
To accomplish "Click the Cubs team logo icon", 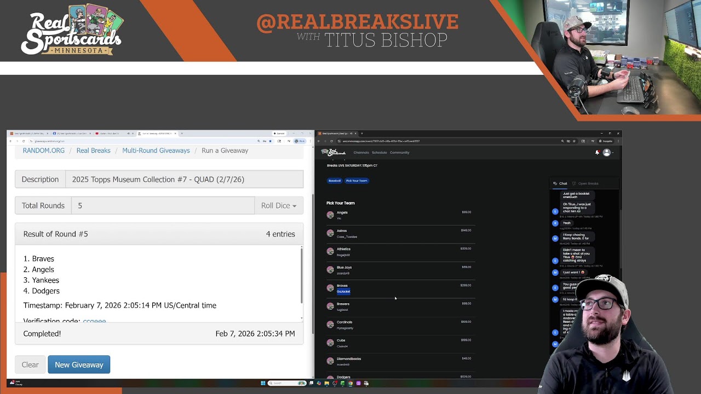I will click(x=330, y=343).
